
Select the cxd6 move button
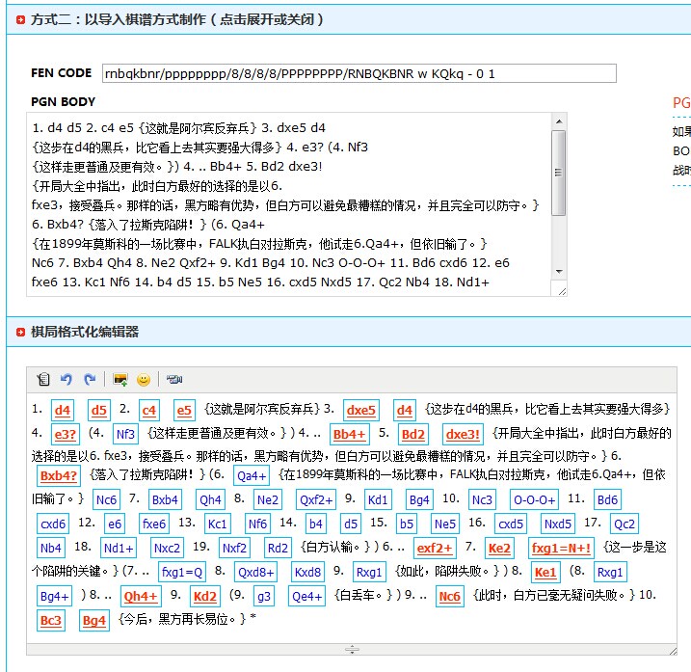(x=53, y=524)
